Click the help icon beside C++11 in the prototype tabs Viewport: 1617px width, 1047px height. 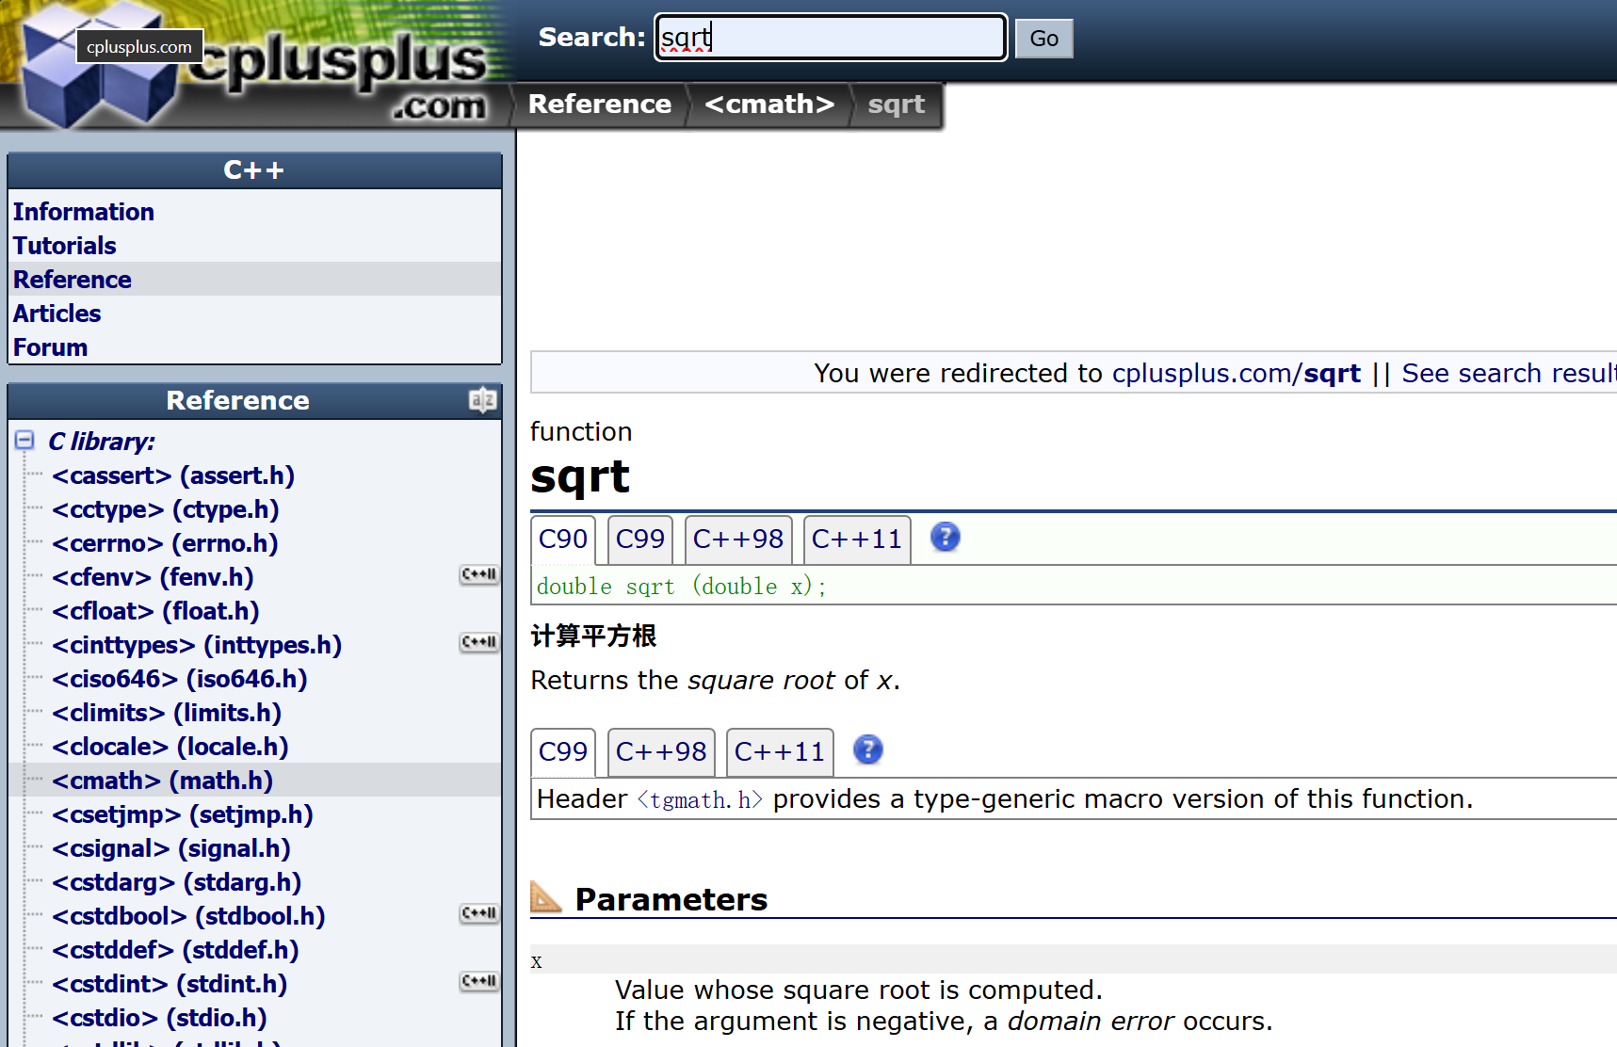946,538
